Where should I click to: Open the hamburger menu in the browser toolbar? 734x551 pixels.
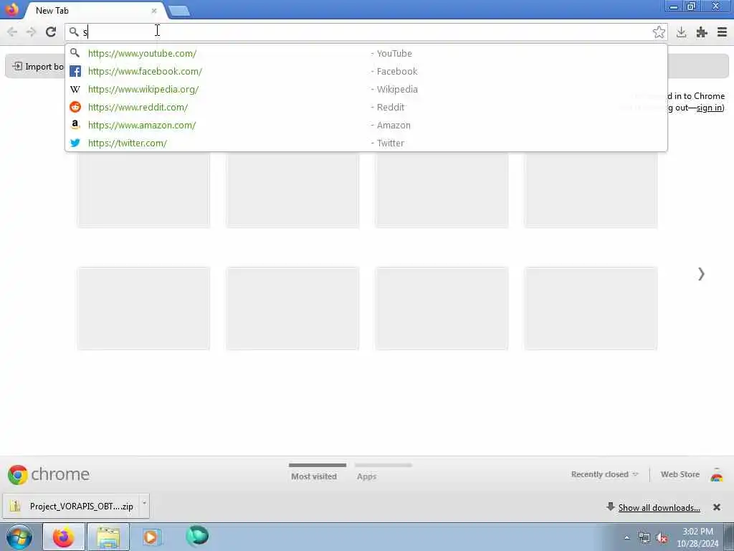722,32
